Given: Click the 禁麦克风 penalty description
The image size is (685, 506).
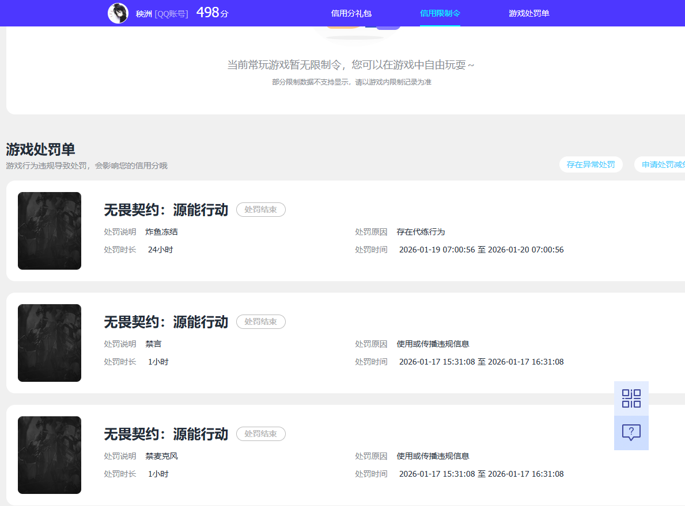Looking at the screenshot, I should 162,456.
